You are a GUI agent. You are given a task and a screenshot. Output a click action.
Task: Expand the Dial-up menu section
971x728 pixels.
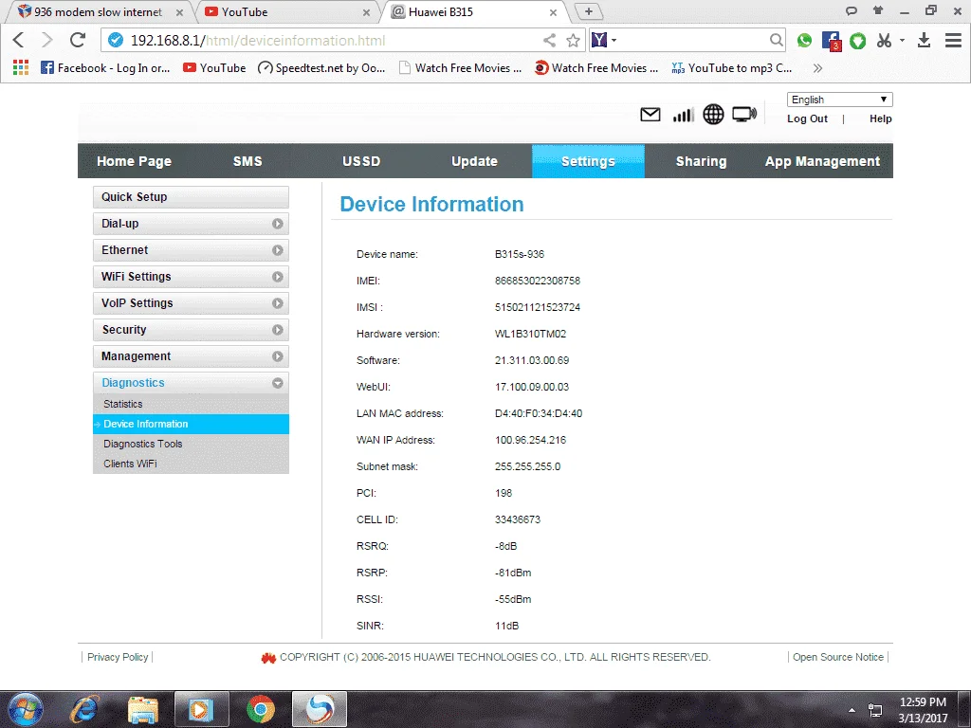point(191,224)
